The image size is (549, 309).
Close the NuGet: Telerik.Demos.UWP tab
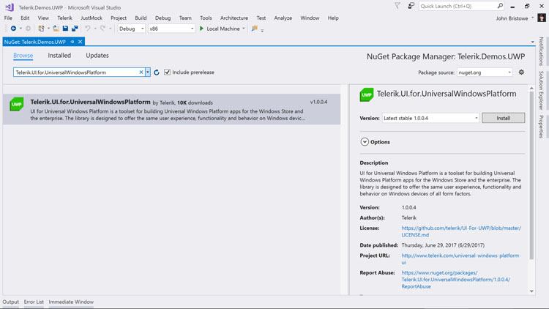81,42
